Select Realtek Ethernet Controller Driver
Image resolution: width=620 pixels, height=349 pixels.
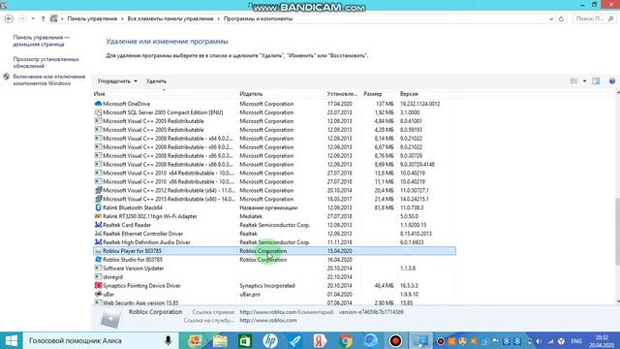point(274,234)
